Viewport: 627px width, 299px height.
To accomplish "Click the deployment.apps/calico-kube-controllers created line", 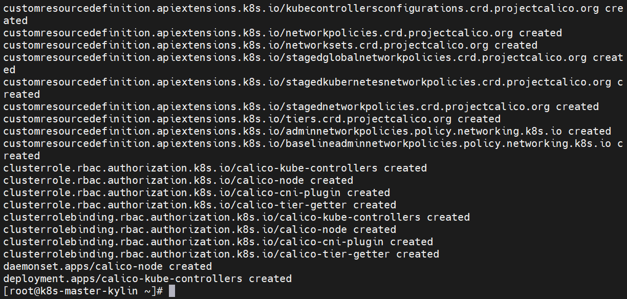I will pyautogui.click(x=147, y=279).
